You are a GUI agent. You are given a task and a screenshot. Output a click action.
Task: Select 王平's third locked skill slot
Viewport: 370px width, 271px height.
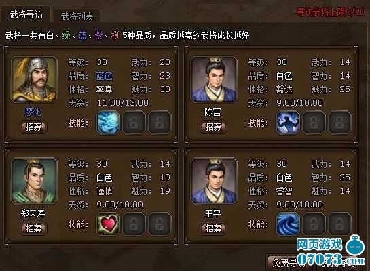[x=339, y=224]
